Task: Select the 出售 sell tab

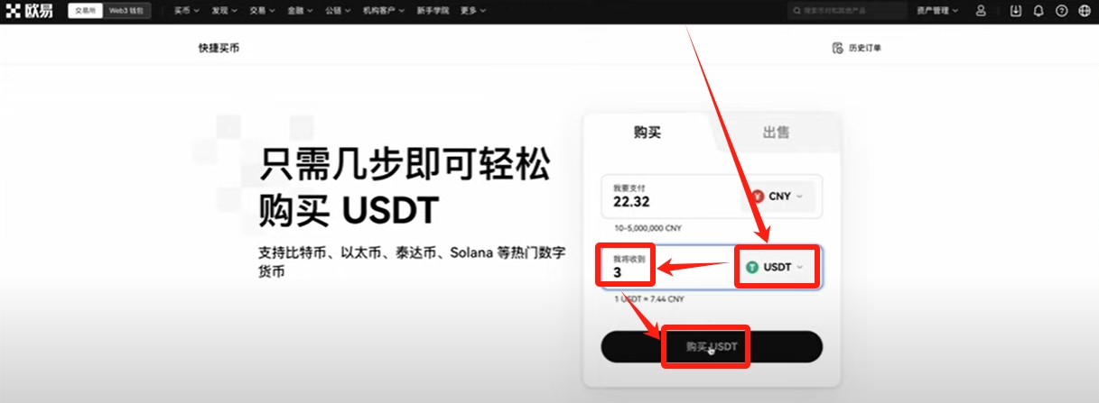Action: click(x=776, y=133)
